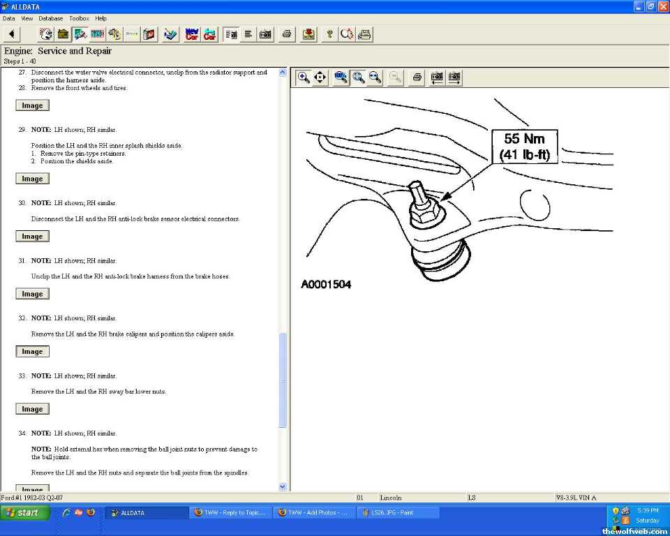Image resolution: width=670 pixels, height=536 pixels.
Task: Click the New Car toolbar icon
Action: pyautogui.click(x=192, y=34)
